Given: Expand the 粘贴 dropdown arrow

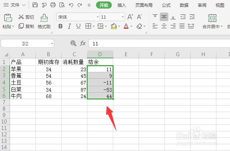Looking at the screenshot, I should pos(13,26).
